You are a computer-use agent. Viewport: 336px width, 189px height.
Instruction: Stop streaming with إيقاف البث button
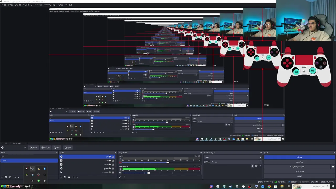pos(300,157)
